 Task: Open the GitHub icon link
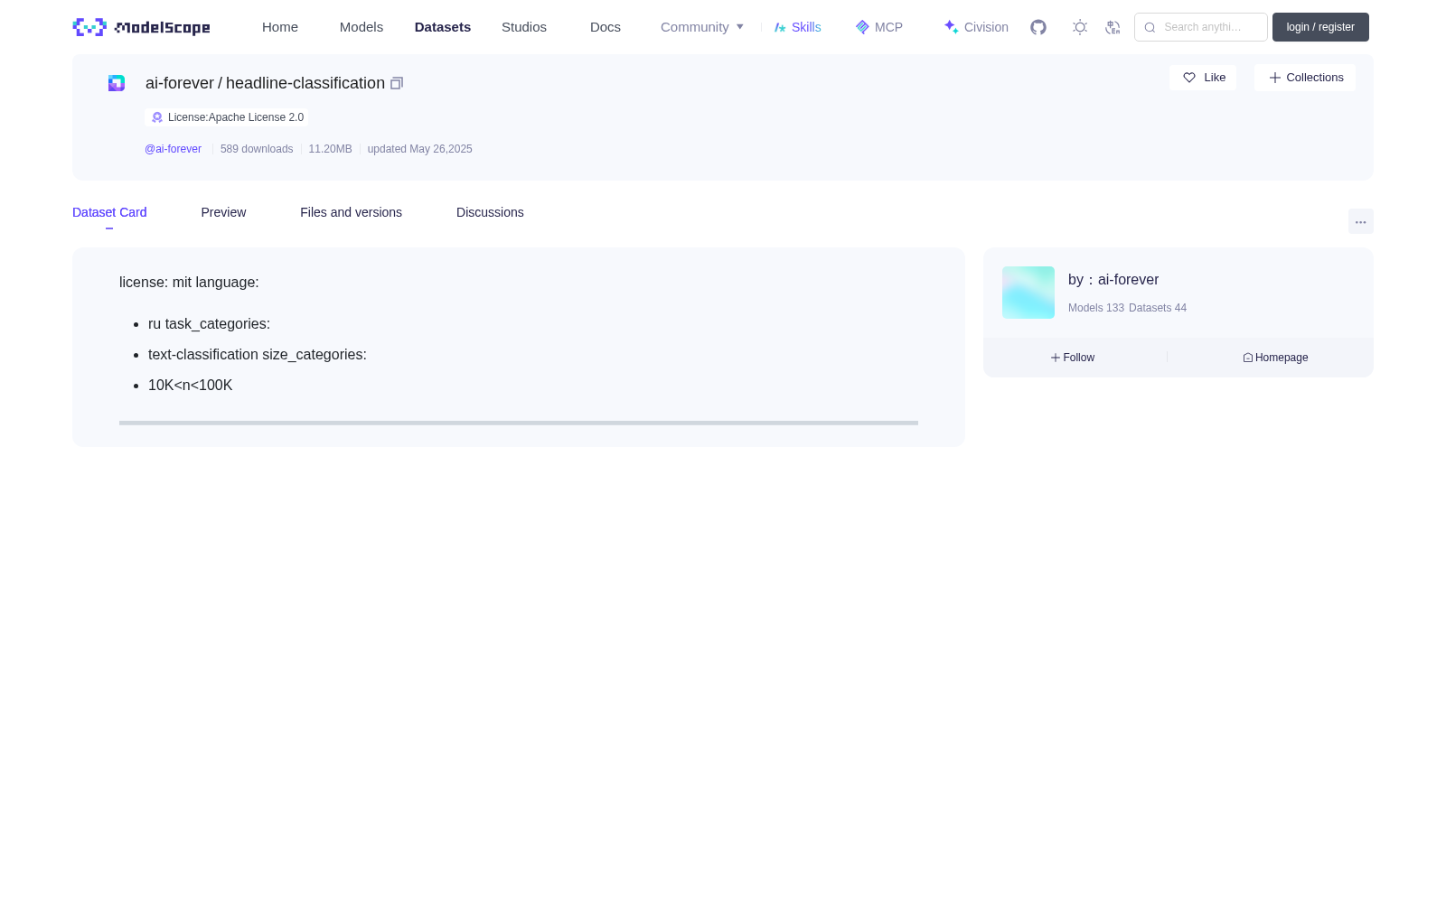click(x=1038, y=27)
